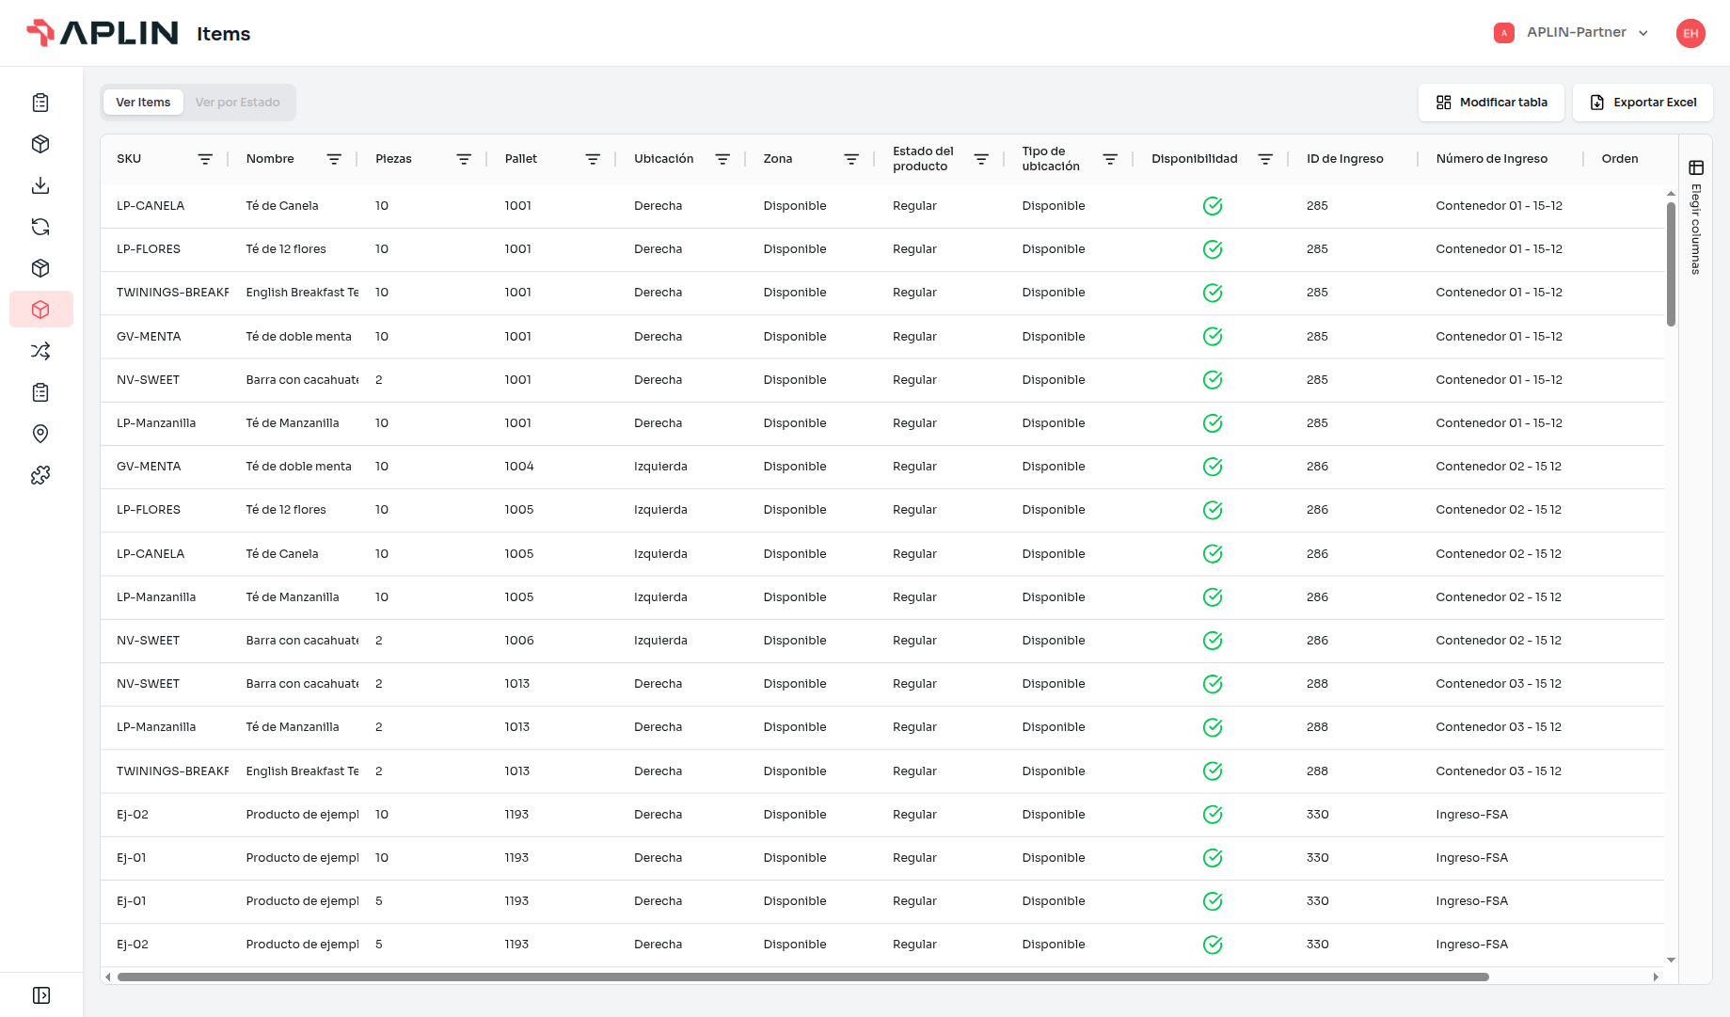Click the top clipboard sidebar icon
This screenshot has height=1017, width=1730.
pos(40,103)
